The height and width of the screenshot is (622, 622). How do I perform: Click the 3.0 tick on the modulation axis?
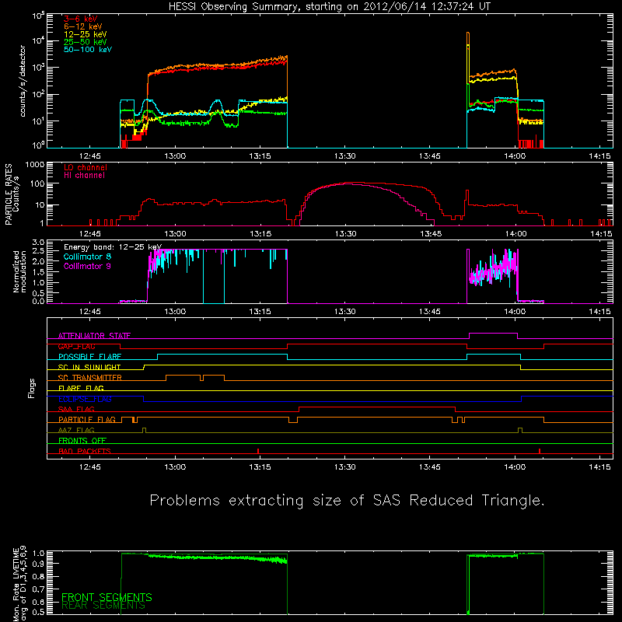click(x=38, y=243)
